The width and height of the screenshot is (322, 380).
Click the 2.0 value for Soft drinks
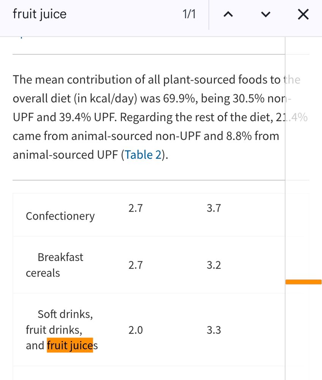tap(136, 330)
